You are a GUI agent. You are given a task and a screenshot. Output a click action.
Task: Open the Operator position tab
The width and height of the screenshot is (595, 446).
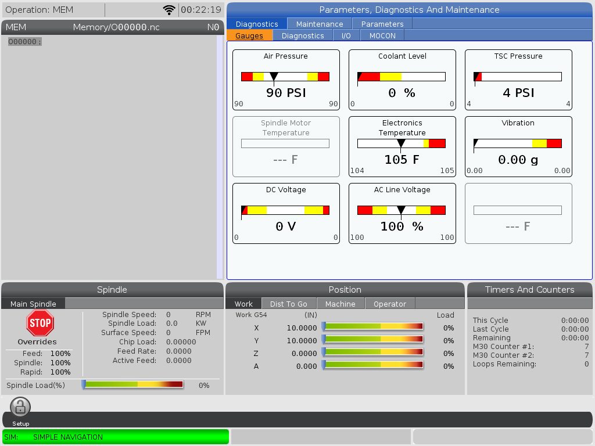[x=390, y=304]
